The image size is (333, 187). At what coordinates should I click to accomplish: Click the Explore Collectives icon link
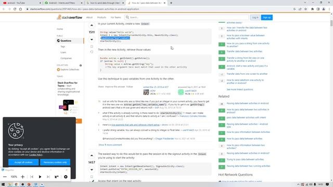58,70
